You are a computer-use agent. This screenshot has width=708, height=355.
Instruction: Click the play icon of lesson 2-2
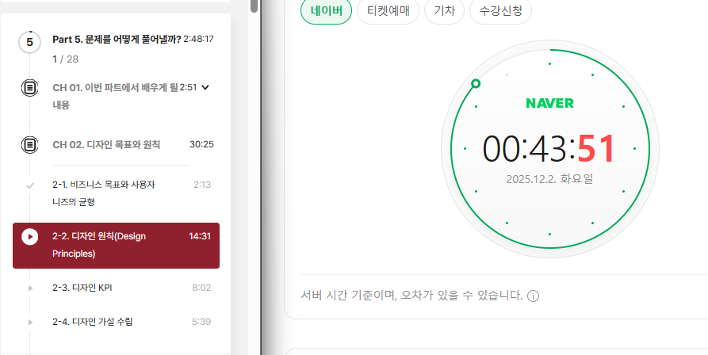coord(30,236)
